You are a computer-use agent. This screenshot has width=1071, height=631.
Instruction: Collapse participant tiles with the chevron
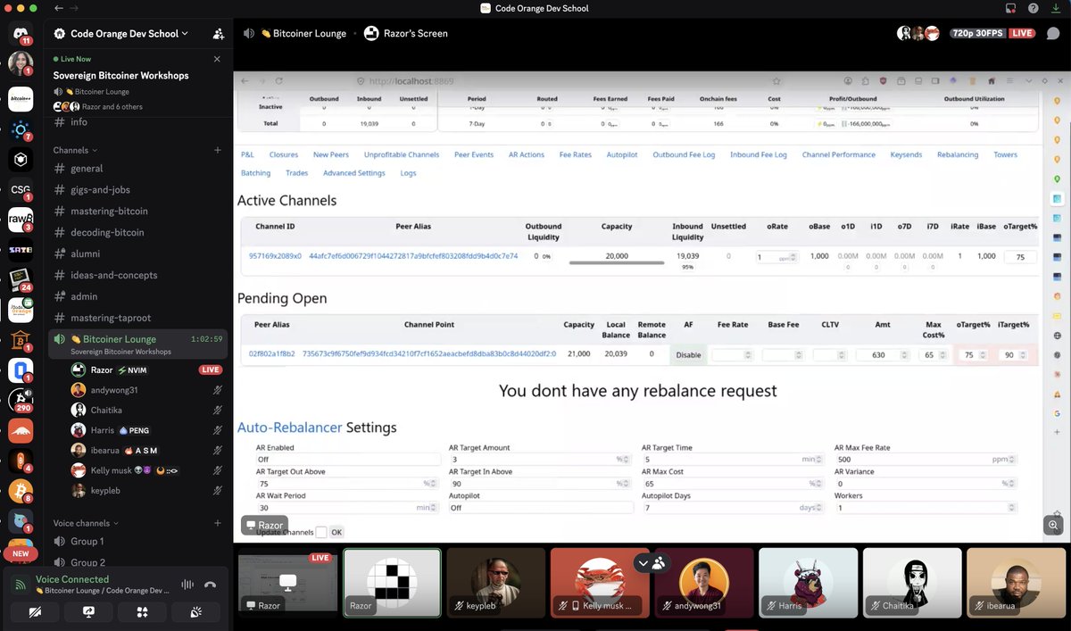click(643, 563)
